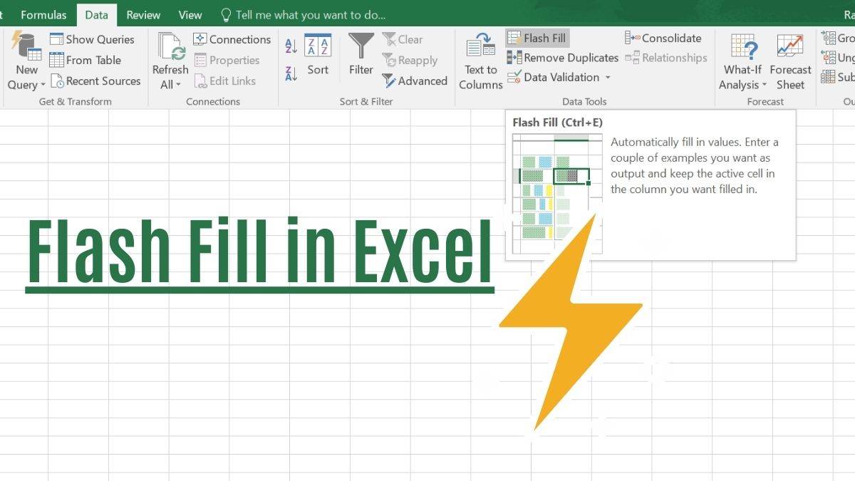
Task: Open the Sort dialog
Action: [318, 55]
